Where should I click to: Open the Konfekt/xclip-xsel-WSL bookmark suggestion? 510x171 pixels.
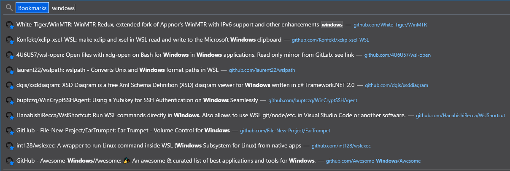pyautogui.click(x=255, y=40)
